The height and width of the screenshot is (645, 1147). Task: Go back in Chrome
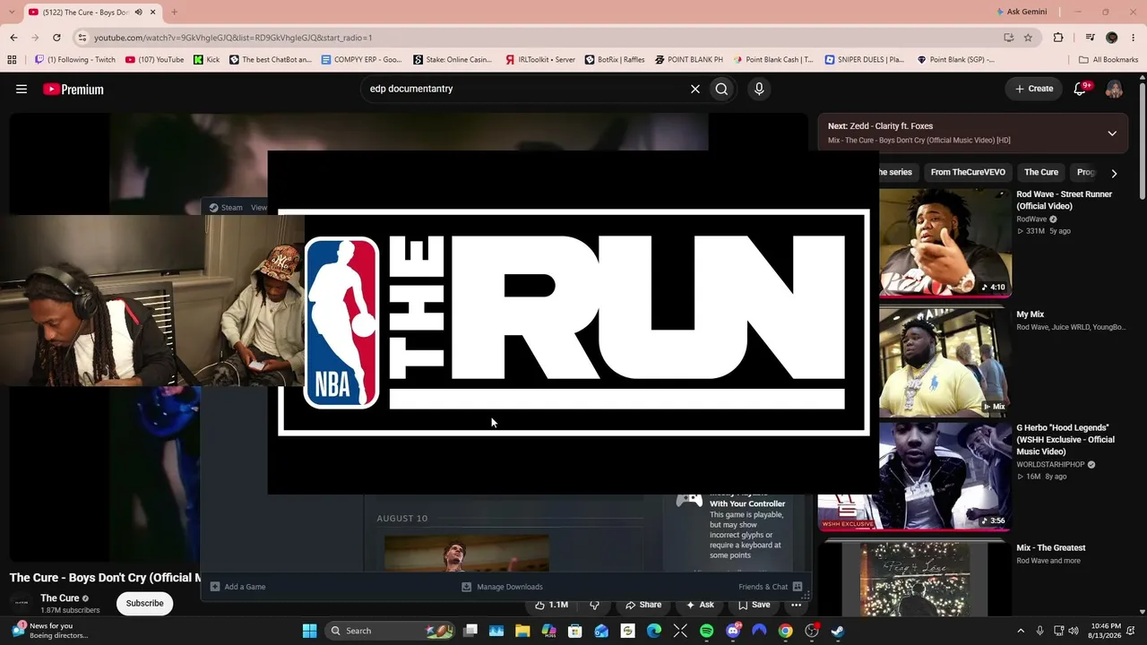pyautogui.click(x=13, y=38)
